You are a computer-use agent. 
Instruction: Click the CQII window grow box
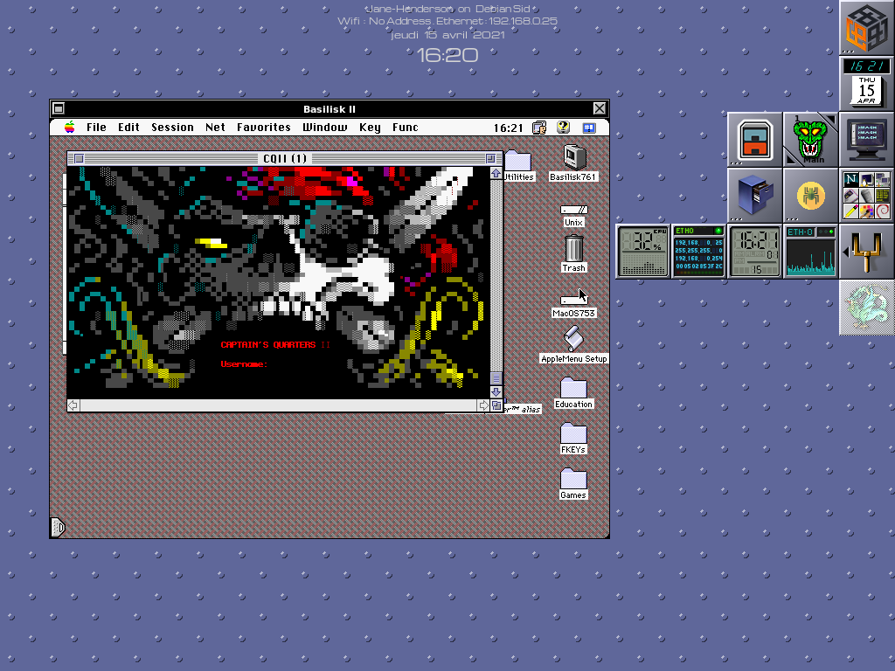(496, 405)
